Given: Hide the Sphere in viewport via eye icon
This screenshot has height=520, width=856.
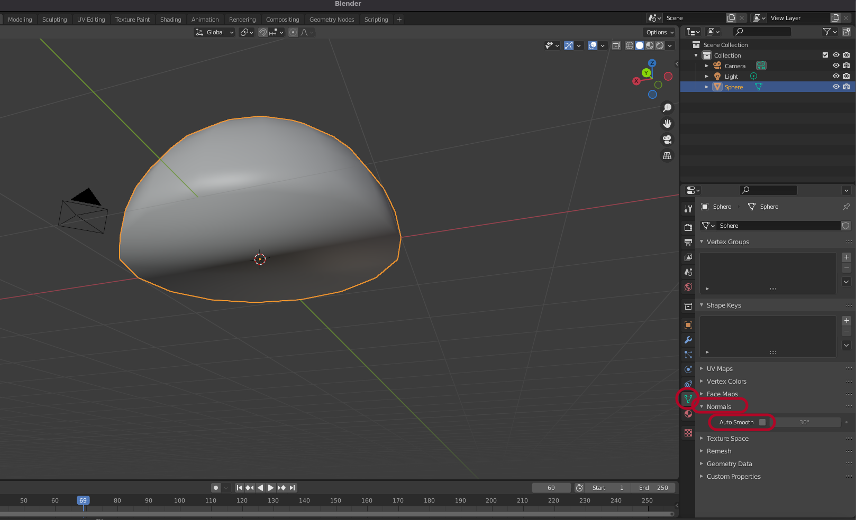Looking at the screenshot, I should coord(836,87).
